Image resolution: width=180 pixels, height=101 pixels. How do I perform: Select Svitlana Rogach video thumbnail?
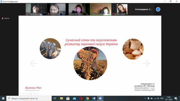tap(101, 9)
